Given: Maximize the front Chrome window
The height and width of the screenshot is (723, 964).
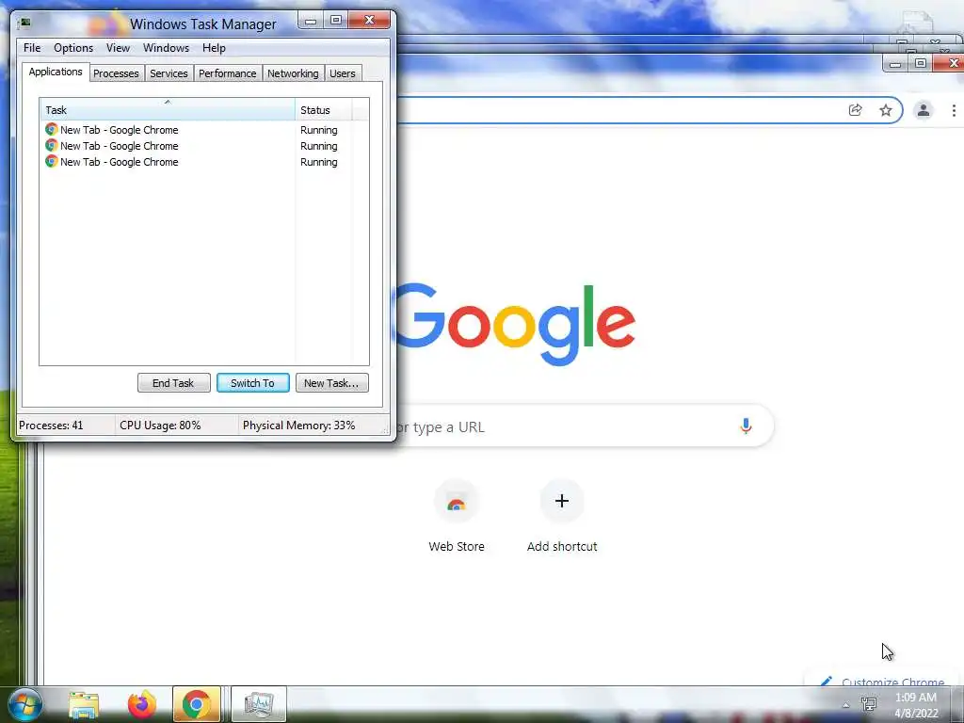Looking at the screenshot, I should 921,64.
